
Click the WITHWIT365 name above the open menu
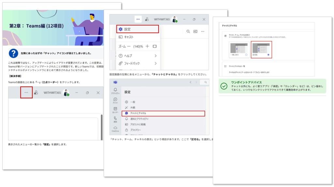162,19
